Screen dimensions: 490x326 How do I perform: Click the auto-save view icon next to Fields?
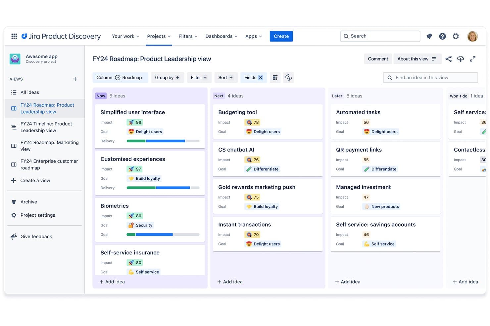click(288, 78)
